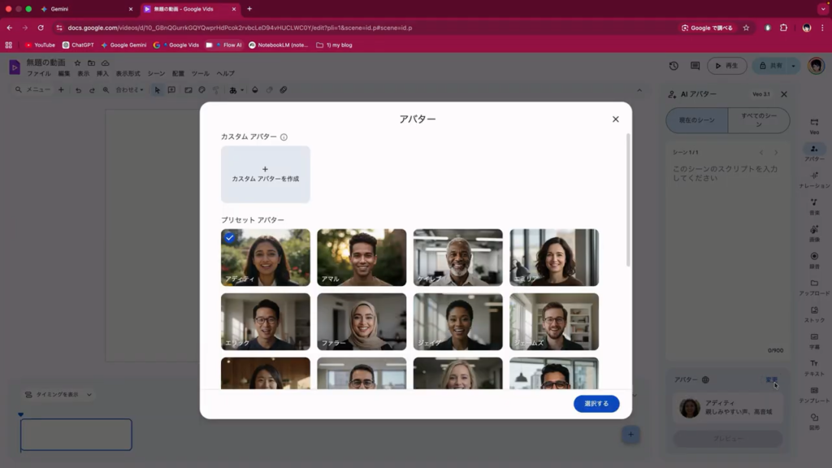This screenshot has width=832, height=468.
Task: Expand the 共有 button dropdown arrow
Action: tap(794, 66)
